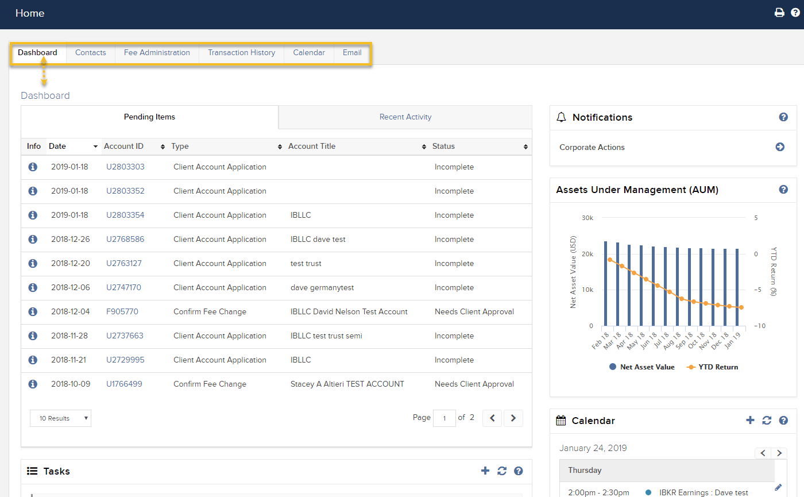Open account link F905770
The height and width of the screenshot is (497, 804).
click(122, 312)
